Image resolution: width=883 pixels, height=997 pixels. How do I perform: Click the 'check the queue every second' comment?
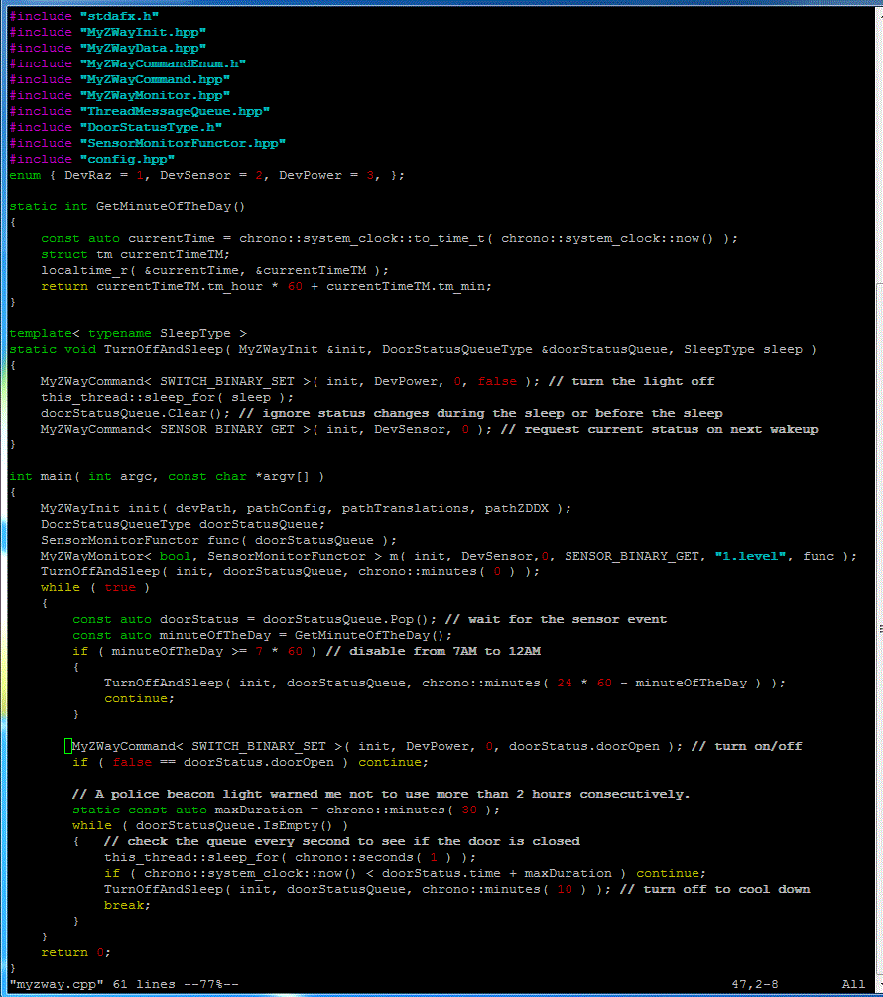click(342, 842)
